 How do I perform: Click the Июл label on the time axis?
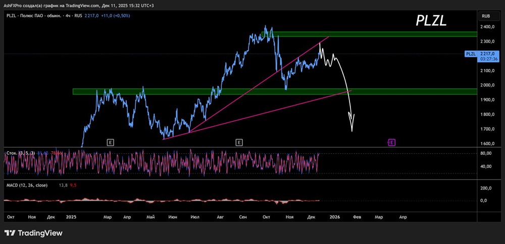click(195, 217)
